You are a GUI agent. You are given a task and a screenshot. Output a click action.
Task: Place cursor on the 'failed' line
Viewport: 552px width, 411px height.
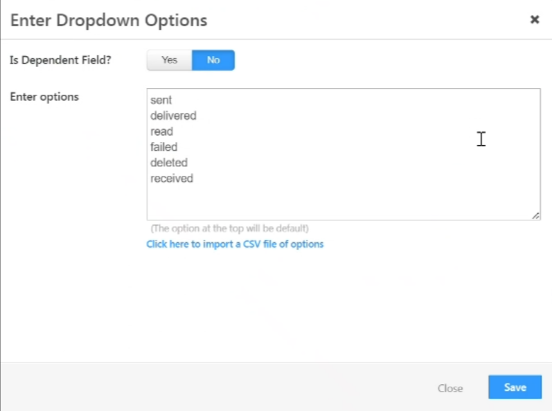[x=164, y=147]
